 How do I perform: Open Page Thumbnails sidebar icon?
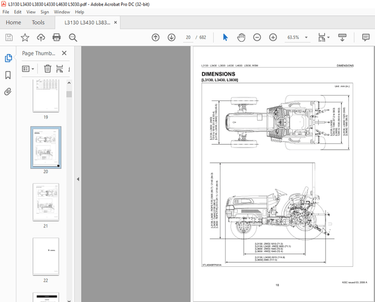(x=8, y=58)
